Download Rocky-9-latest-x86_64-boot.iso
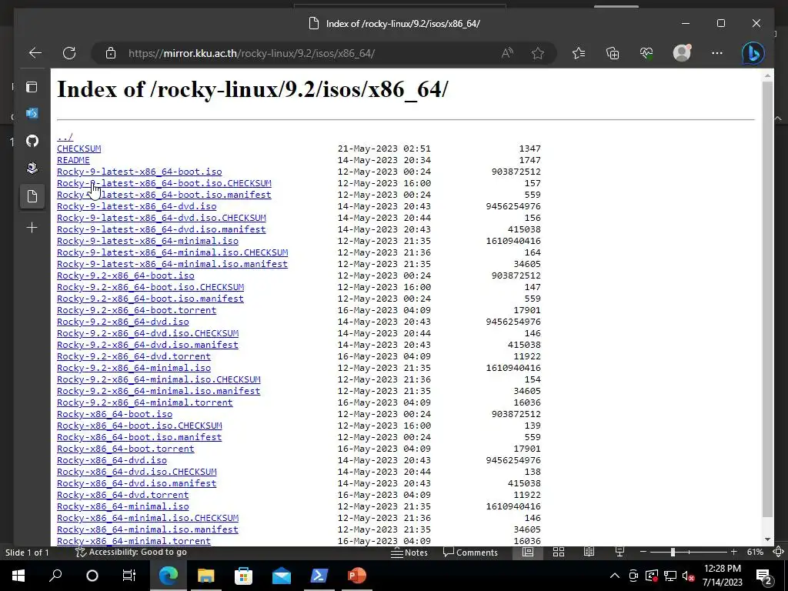The height and width of the screenshot is (591, 788). click(139, 172)
